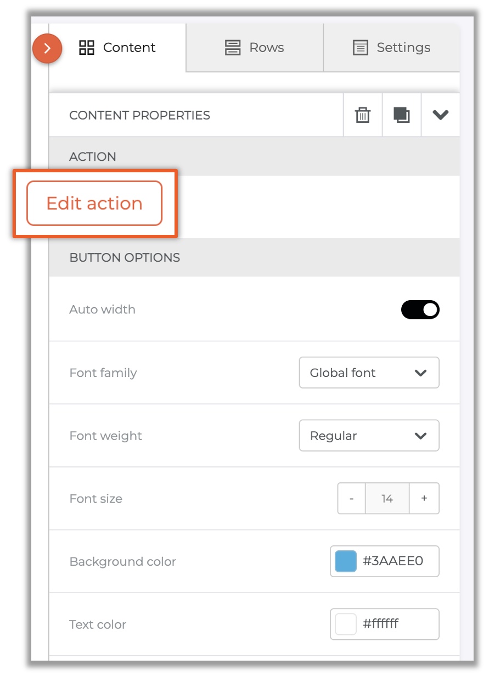Open the Font family Global font dropdown
The width and height of the screenshot is (495, 676).
click(369, 373)
